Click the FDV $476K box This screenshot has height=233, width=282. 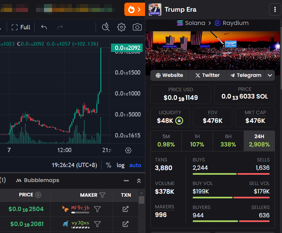pos(213,117)
